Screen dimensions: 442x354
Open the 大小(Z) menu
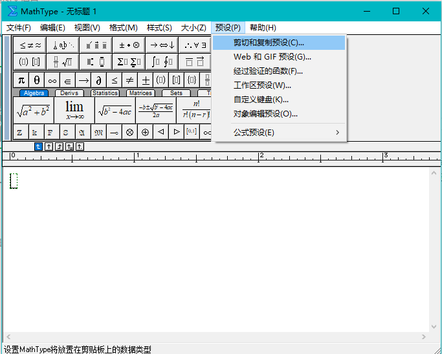tap(193, 28)
